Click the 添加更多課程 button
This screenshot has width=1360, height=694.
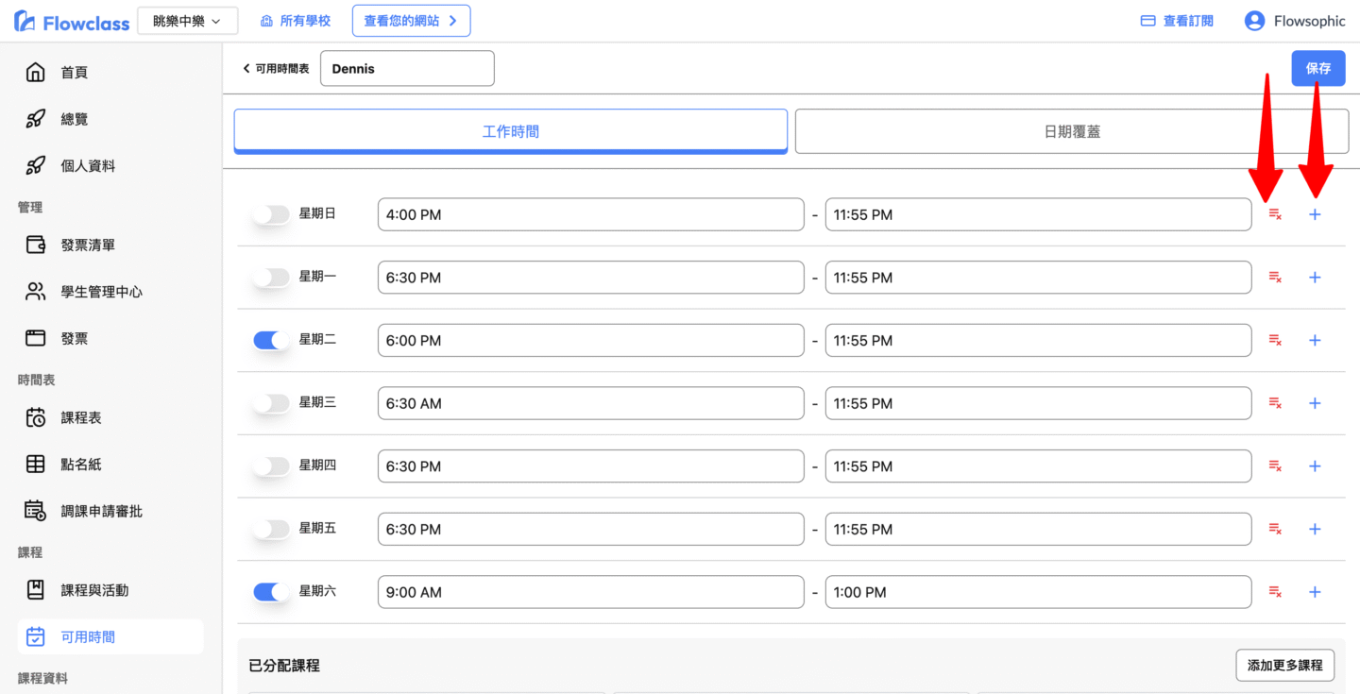1284,665
